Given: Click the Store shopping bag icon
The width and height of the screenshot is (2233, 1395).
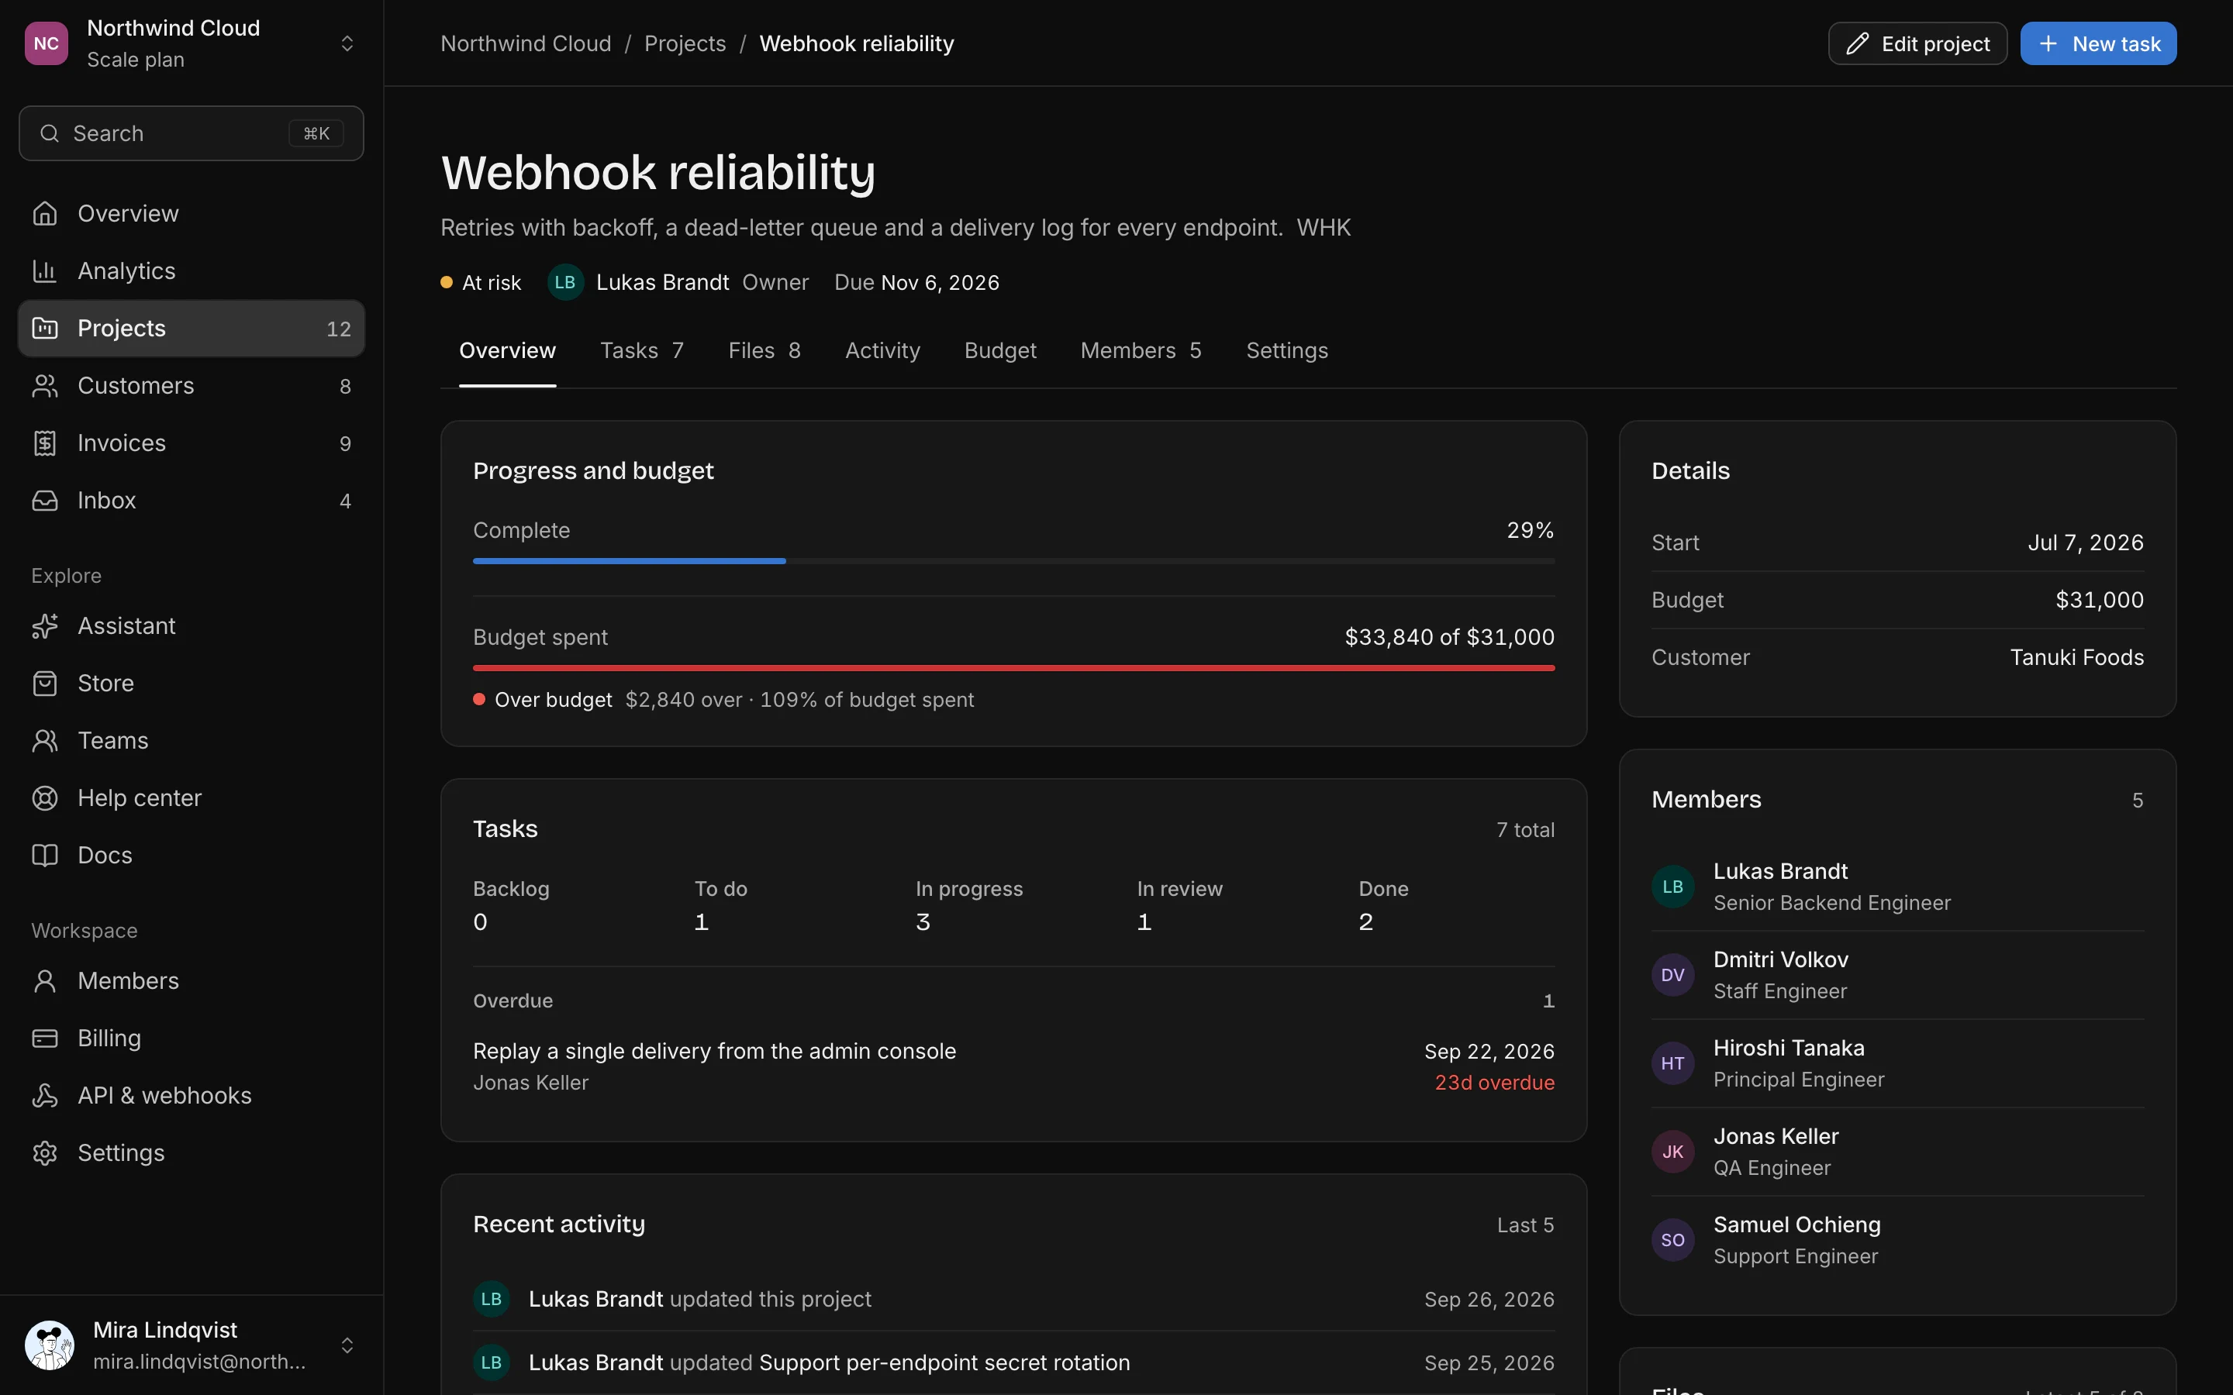Looking at the screenshot, I should (44, 683).
